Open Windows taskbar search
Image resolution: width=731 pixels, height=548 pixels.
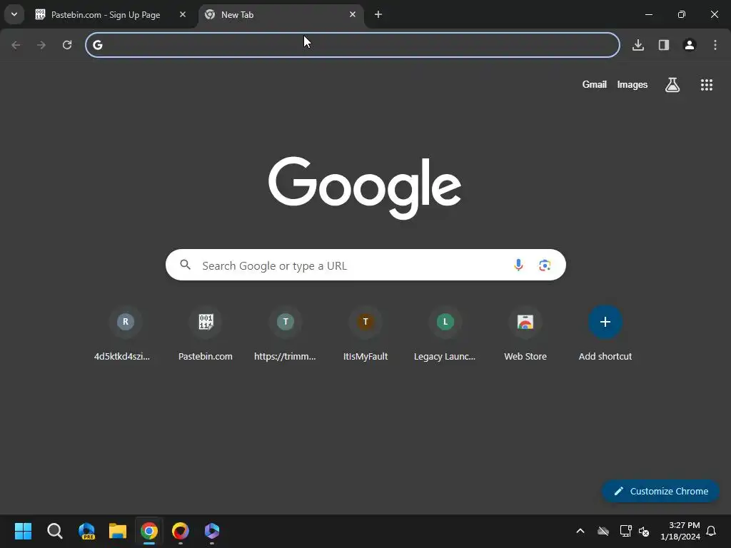click(55, 531)
